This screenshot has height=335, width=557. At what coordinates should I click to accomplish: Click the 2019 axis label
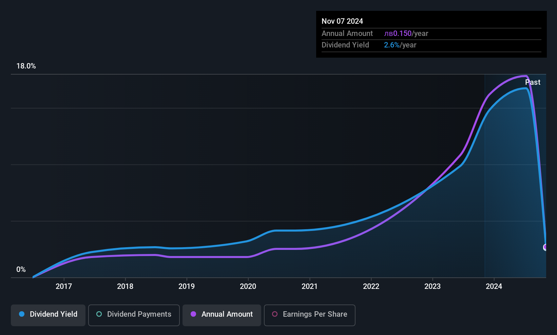(187, 287)
